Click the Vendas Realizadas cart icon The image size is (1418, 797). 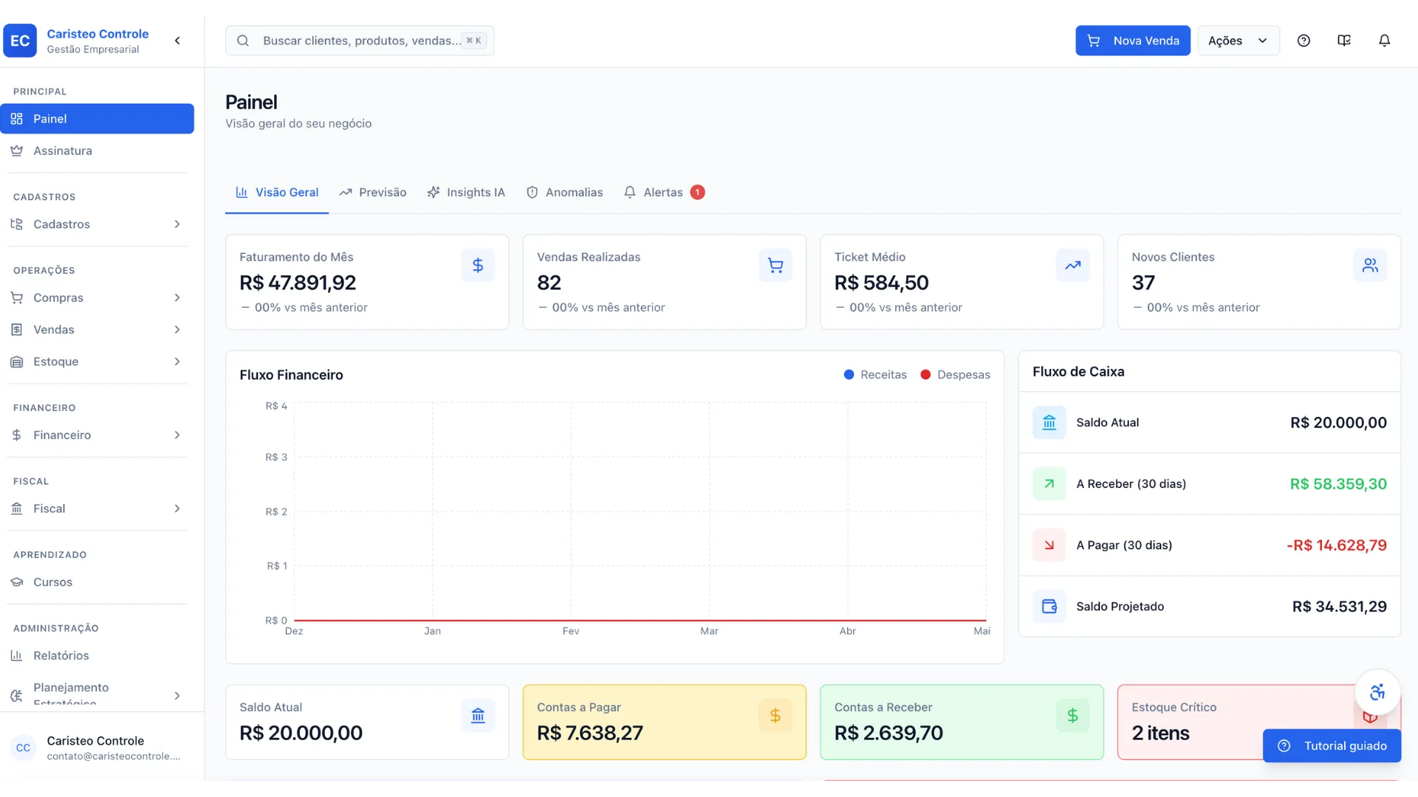coord(775,265)
